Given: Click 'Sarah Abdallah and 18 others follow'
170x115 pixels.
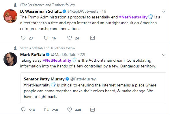Looking at the screenshot, I should (x=48, y=48).
